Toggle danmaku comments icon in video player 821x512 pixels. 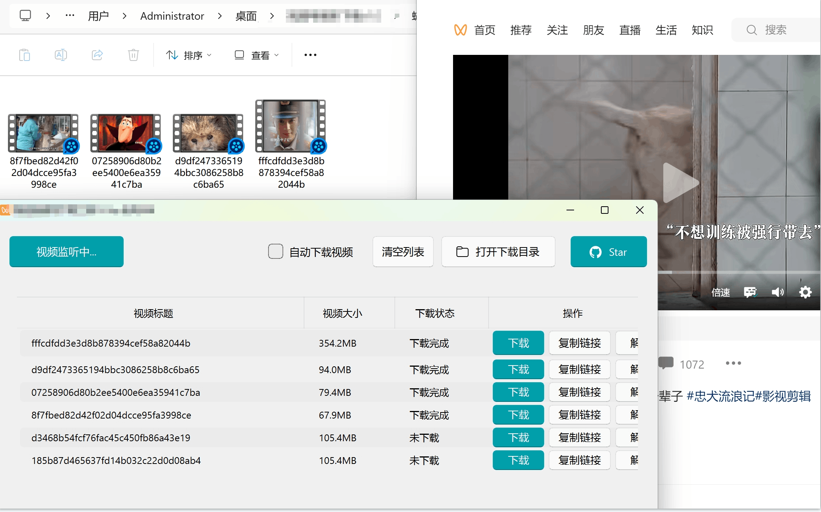pos(750,292)
